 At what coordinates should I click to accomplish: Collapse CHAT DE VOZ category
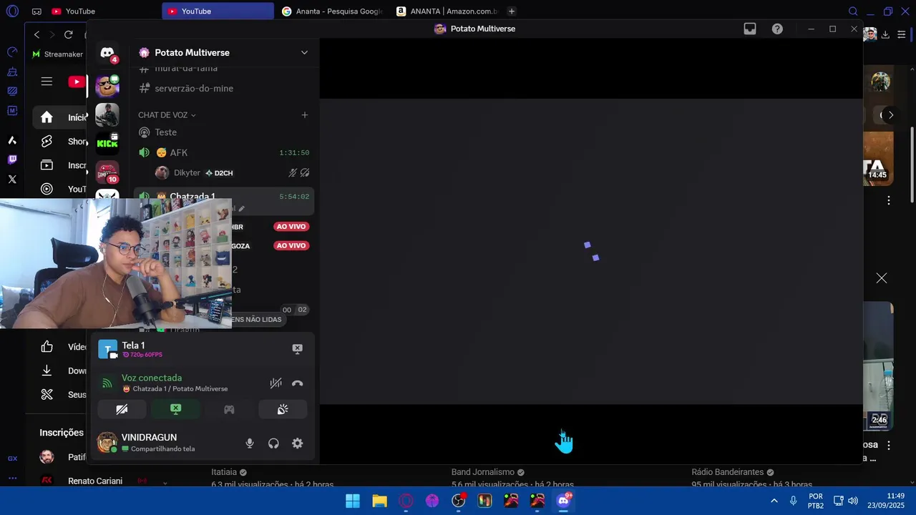pos(167,115)
